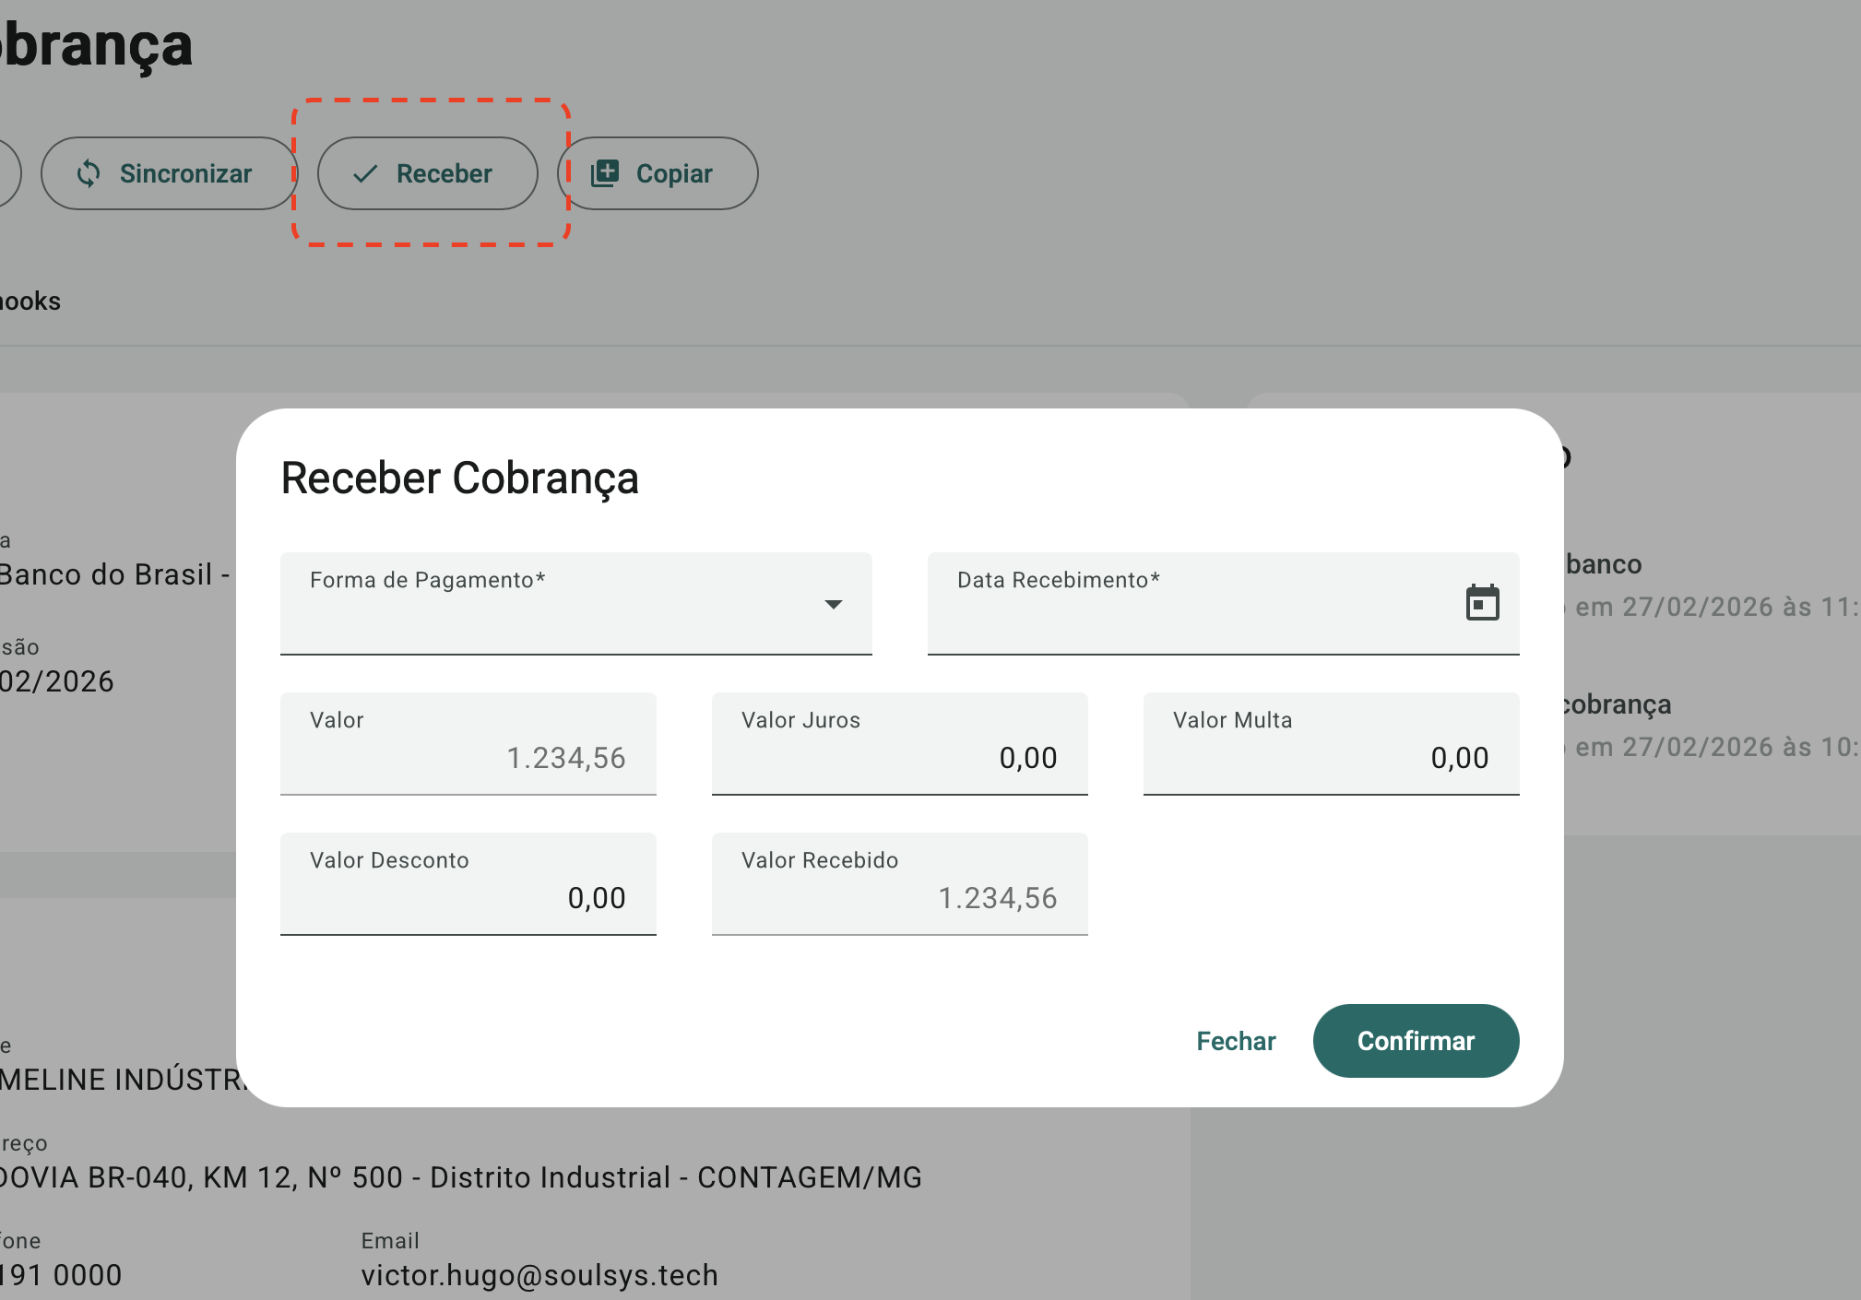Focus the Valor Multa input
The height and width of the screenshot is (1300, 1861).
(x=1331, y=747)
